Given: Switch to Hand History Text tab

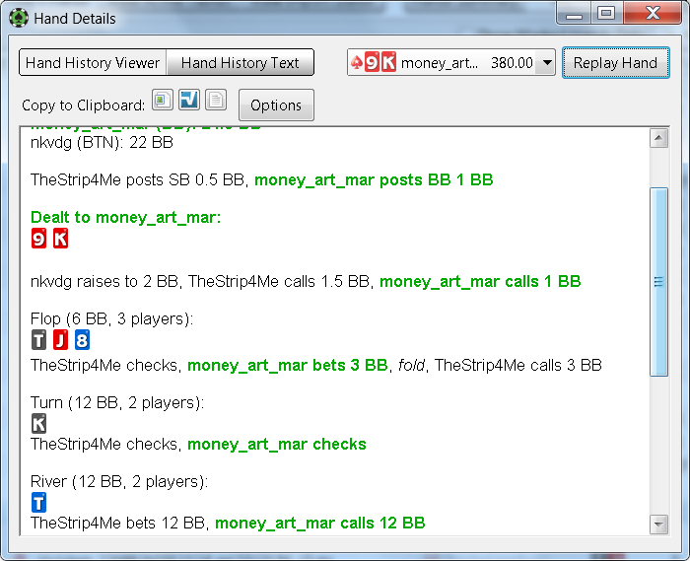Looking at the screenshot, I should click(x=241, y=62).
